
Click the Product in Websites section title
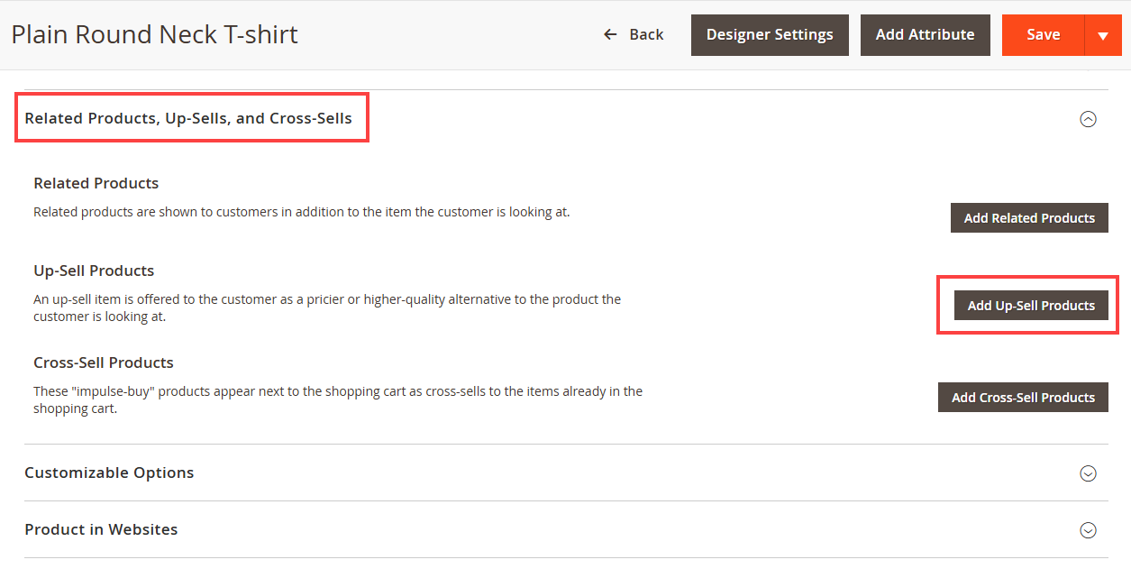[101, 529]
